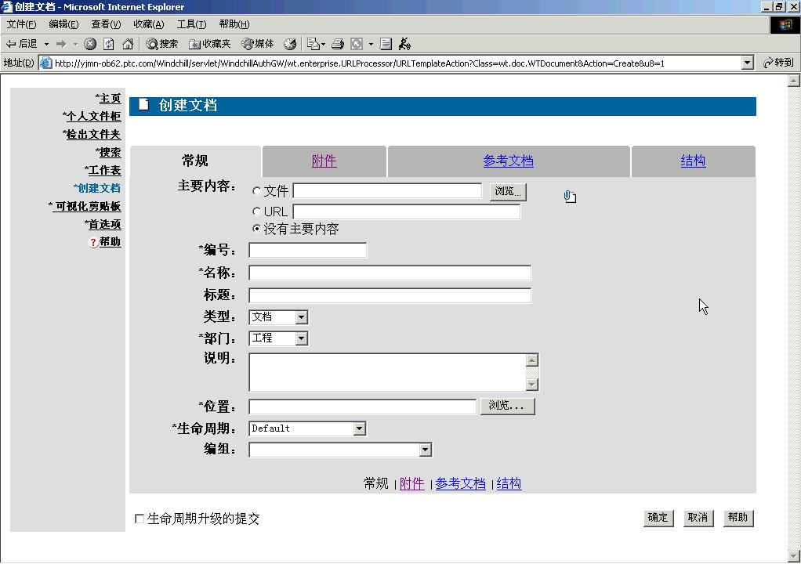Switch to the 附件 tab
Screen dimensions: 801x564
(x=324, y=161)
